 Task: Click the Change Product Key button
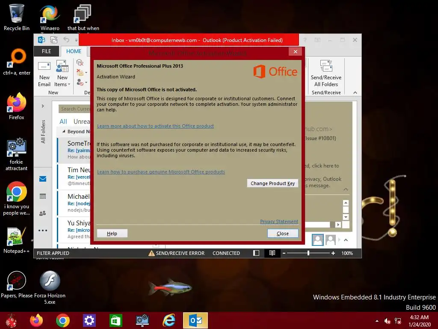point(272,183)
